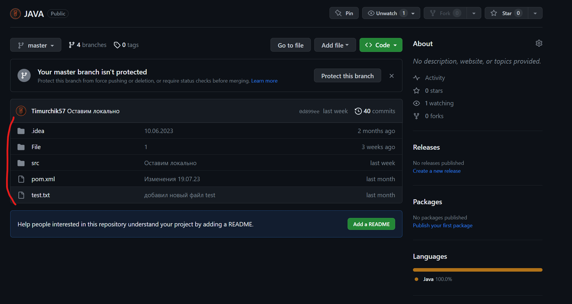Click Create a new release
572x304 pixels.
coord(437,171)
